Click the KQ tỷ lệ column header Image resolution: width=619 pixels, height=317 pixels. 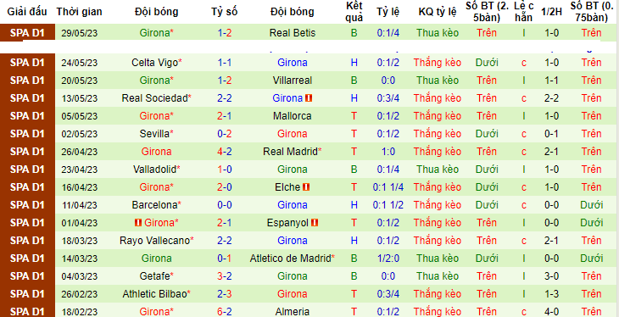[x=438, y=12]
